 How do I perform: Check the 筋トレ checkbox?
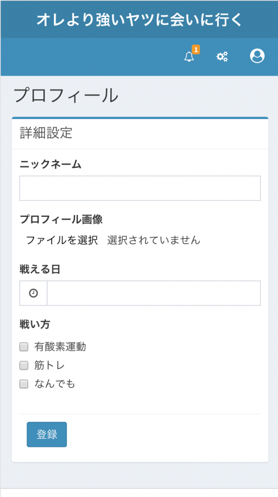point(24,366)
